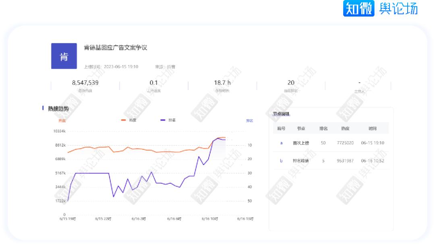The height and width of the screenshot is (246, 435).
Task: Click the source label 来源: 抖音
Action: (165, 67)
